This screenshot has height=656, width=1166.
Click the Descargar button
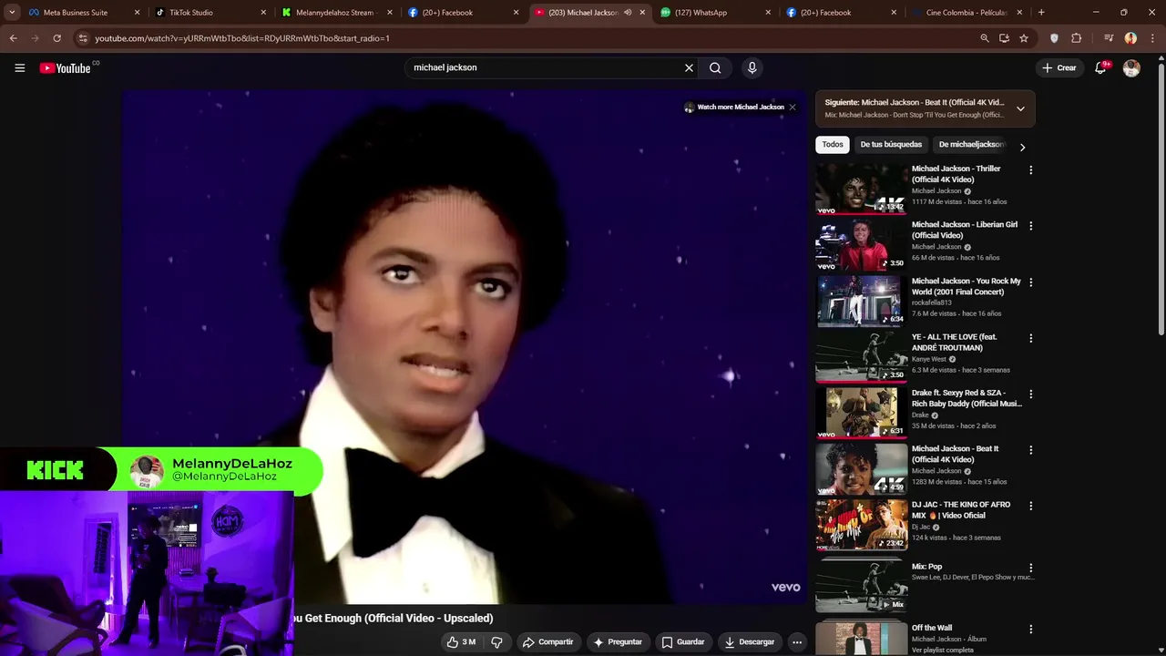pos(749,642)
